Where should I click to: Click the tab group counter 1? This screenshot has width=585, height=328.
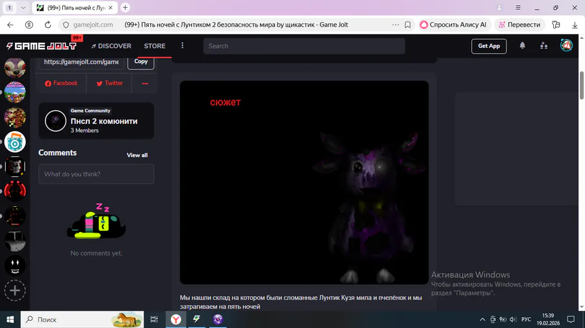[x=9, y=7]
